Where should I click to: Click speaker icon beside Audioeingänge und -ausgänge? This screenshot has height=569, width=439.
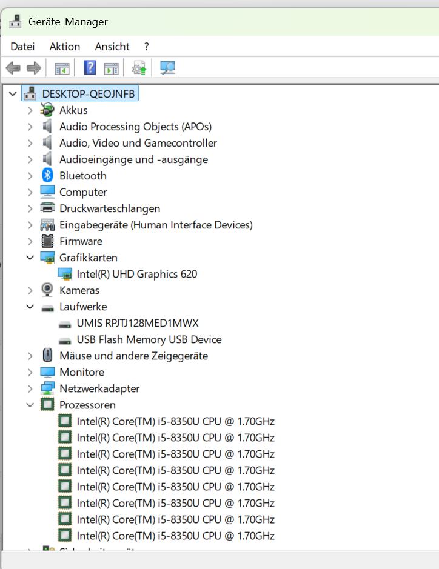[47, 159]
